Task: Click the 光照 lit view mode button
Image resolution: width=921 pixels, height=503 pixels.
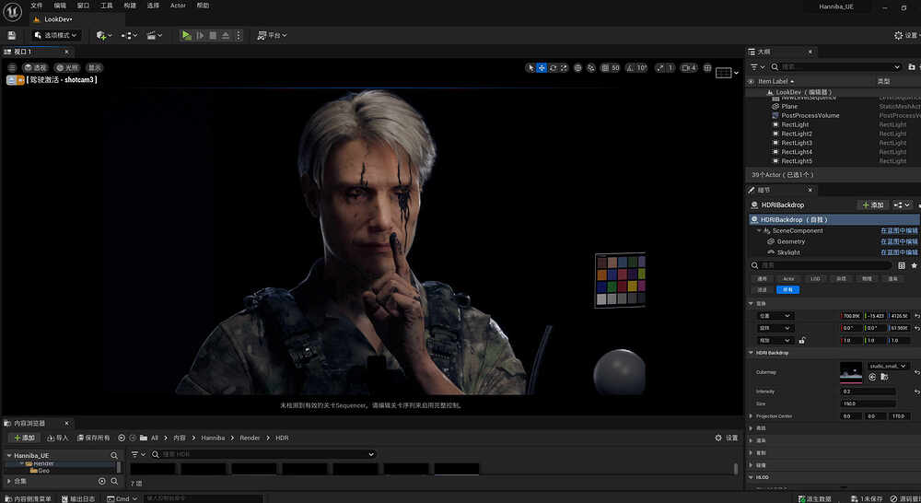Action: click(x=67, y=67)
